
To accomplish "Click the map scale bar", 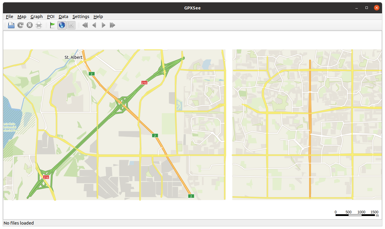I will [357, 214].
